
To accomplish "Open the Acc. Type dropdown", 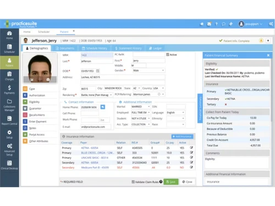I will tap(141, 124).
